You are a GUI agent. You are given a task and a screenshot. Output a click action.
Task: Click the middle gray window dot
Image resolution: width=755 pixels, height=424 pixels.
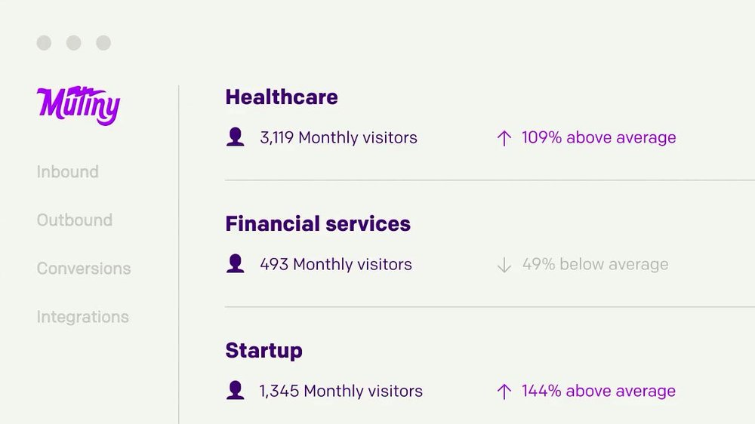pyautogui.click(x=74, y=43)
